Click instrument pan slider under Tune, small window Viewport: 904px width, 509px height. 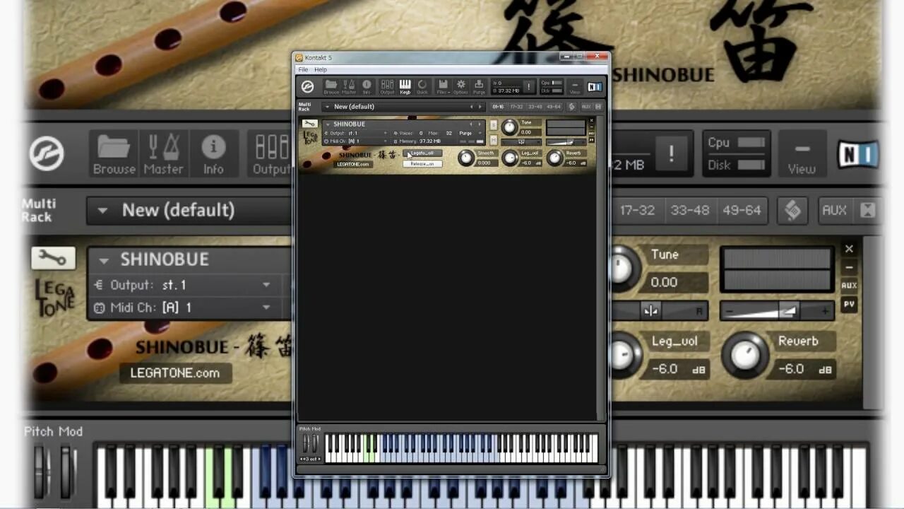click(521, 142)
